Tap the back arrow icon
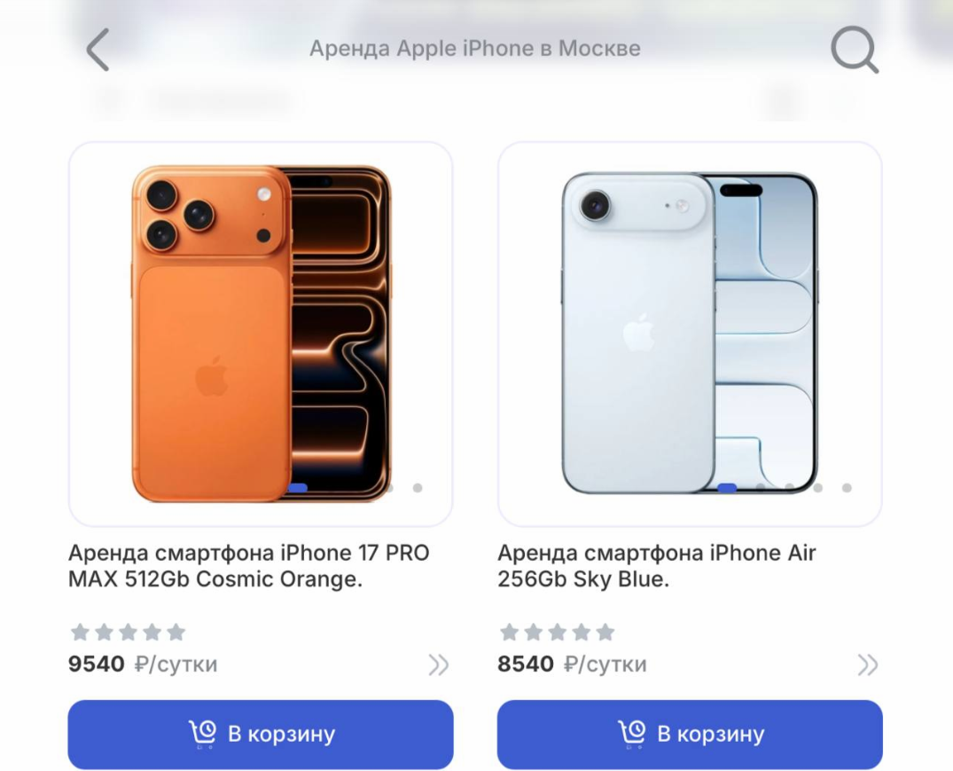 tap(98, 50)
